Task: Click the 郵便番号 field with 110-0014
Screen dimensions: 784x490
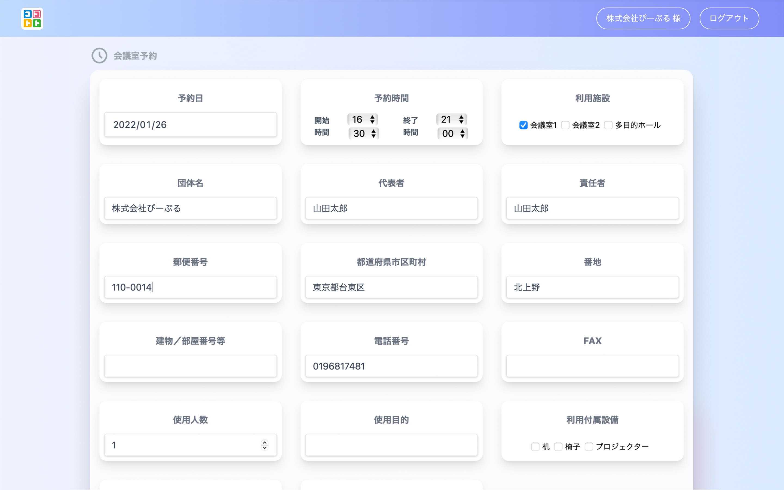Action: click(x=191, y=287)
